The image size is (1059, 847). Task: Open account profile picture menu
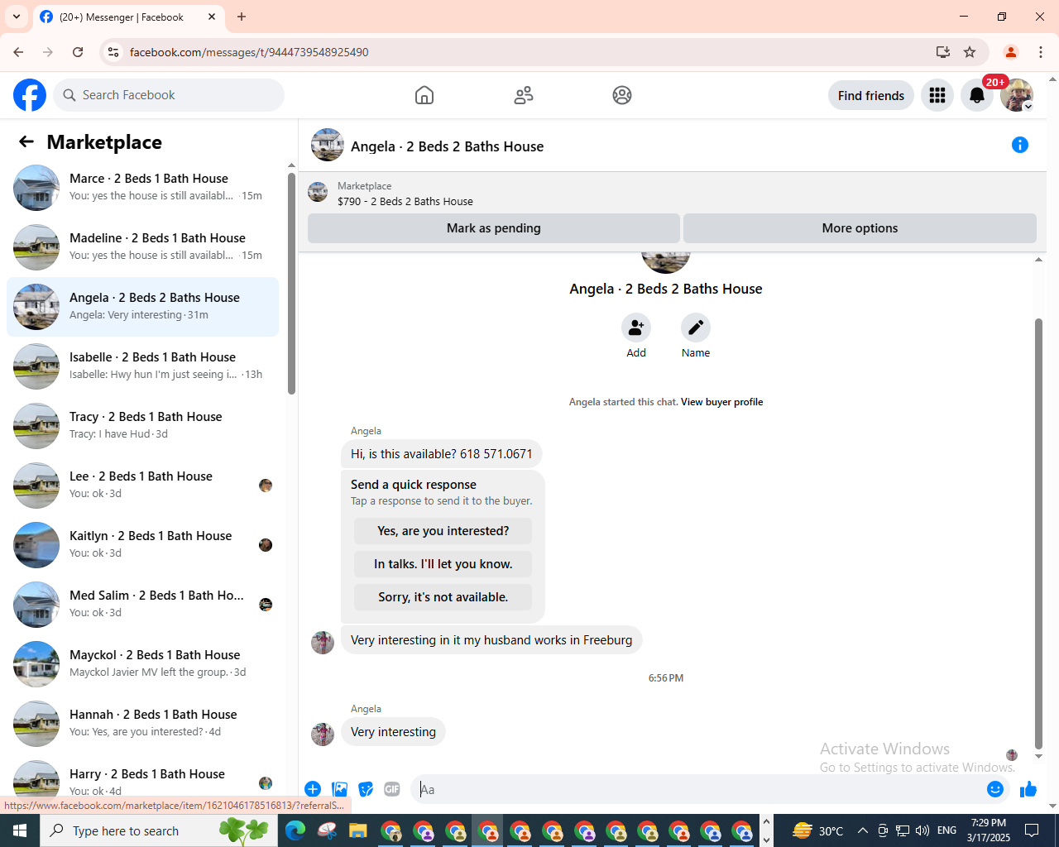(1017, 95)
